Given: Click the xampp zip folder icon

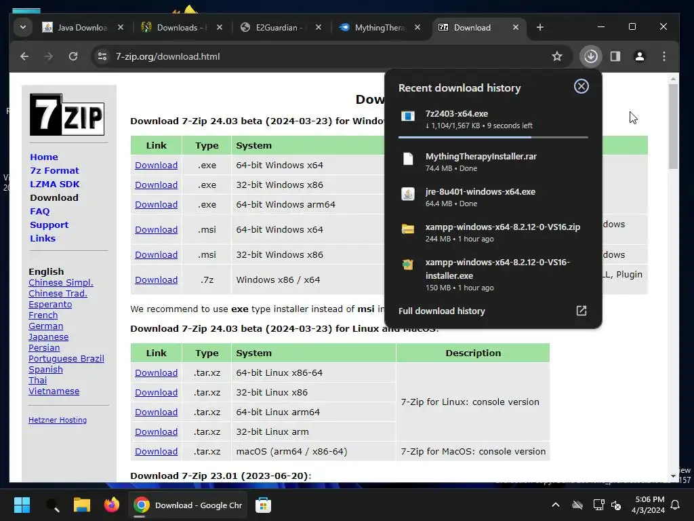Looking at the screenshot, I should (407, 229).
